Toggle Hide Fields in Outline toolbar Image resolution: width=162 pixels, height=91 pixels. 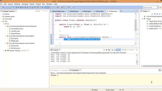point(157,14)
